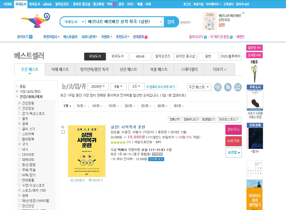Screen dimensions: 286x210
Task: Click the pink 장바구니 button
Action: 233,130
